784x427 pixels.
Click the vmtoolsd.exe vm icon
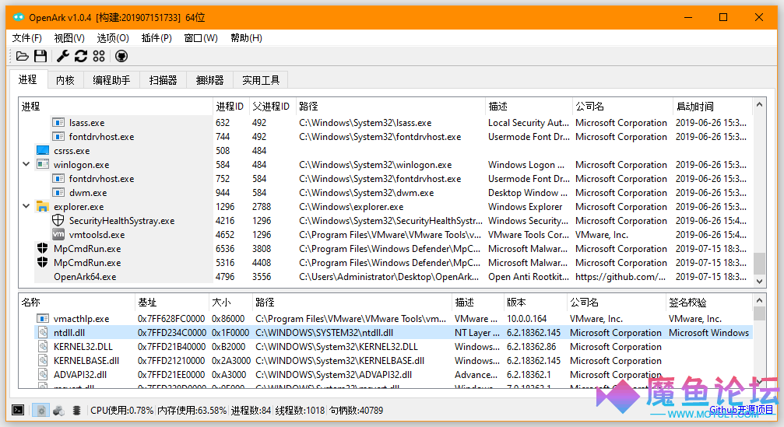tap(58, 234)
